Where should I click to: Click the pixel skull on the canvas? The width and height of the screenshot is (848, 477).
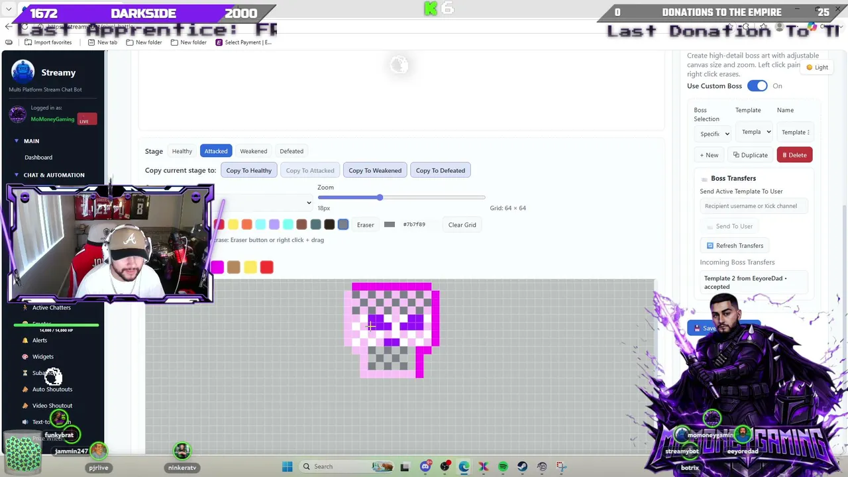pos(392,331)
